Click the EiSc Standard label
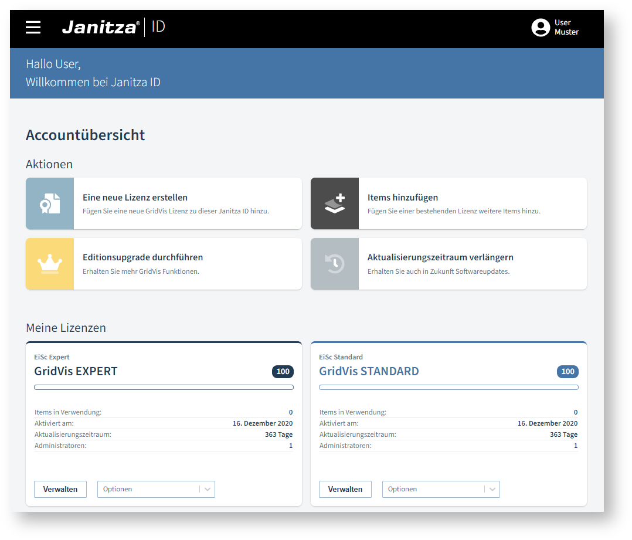The height and width of the screenshot is (540, 632). [341, 357]
